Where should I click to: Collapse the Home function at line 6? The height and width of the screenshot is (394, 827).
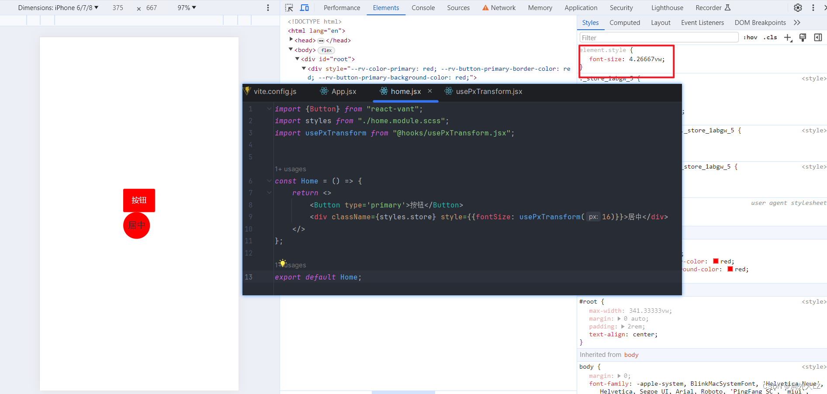click(269, 180)
